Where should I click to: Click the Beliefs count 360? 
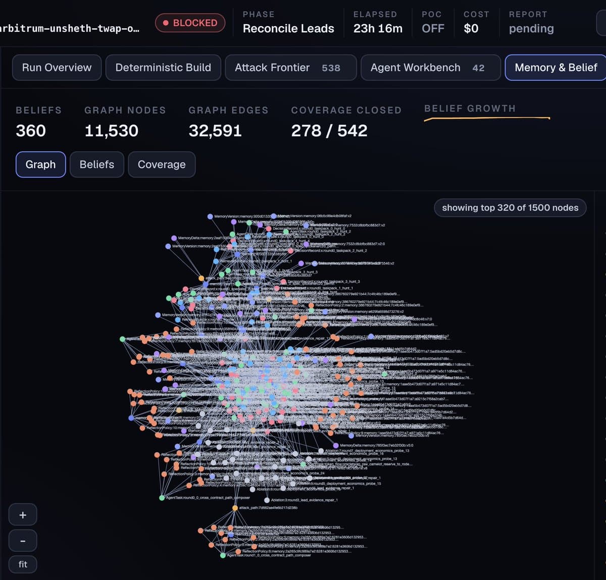(31, 131)
